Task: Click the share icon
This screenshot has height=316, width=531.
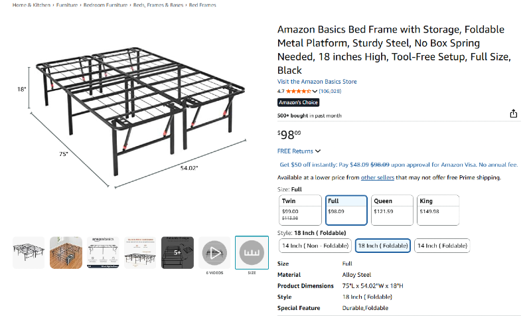Action: pyautogui.click(x=513, y=114)
